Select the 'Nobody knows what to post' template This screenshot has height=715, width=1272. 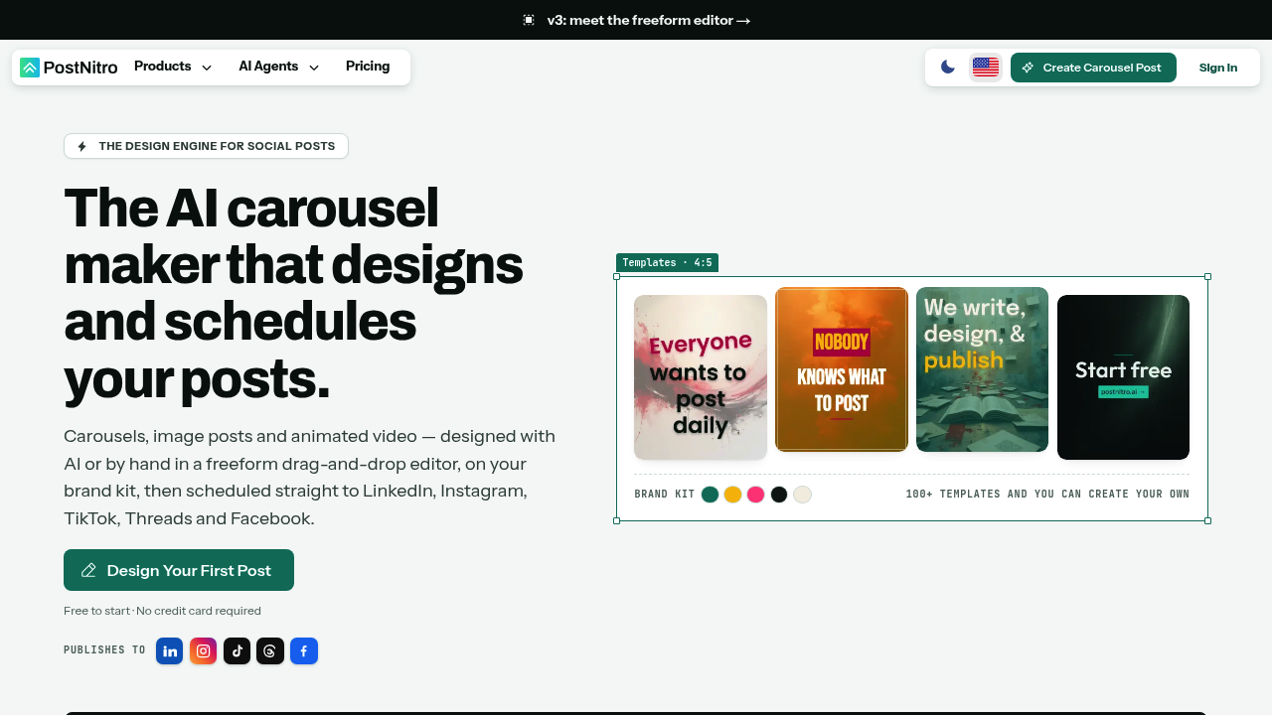click(842, 369)
